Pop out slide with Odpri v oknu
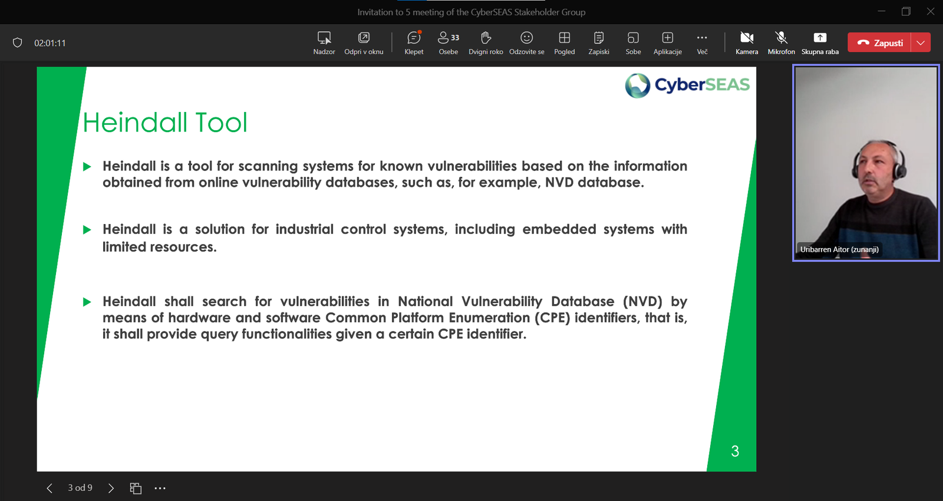Image resolution: width=943 pixels, height=501 pixels. point(364,42)
